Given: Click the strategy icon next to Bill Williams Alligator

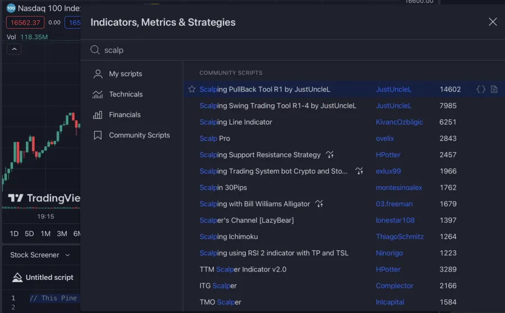Looking at the screenshot, I should click(319, 204).
